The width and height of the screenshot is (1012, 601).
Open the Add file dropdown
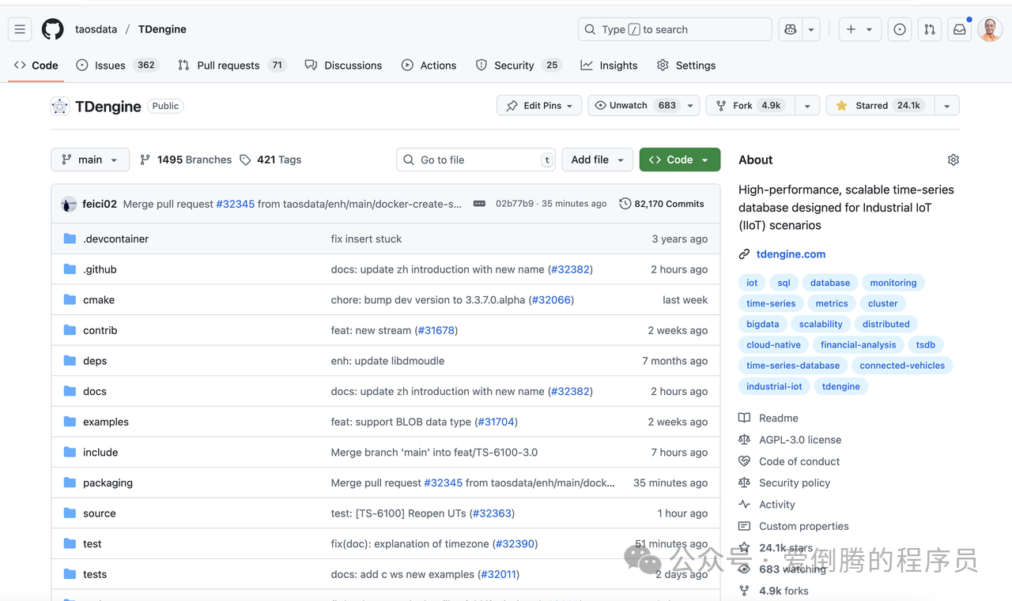pos(597,160)
